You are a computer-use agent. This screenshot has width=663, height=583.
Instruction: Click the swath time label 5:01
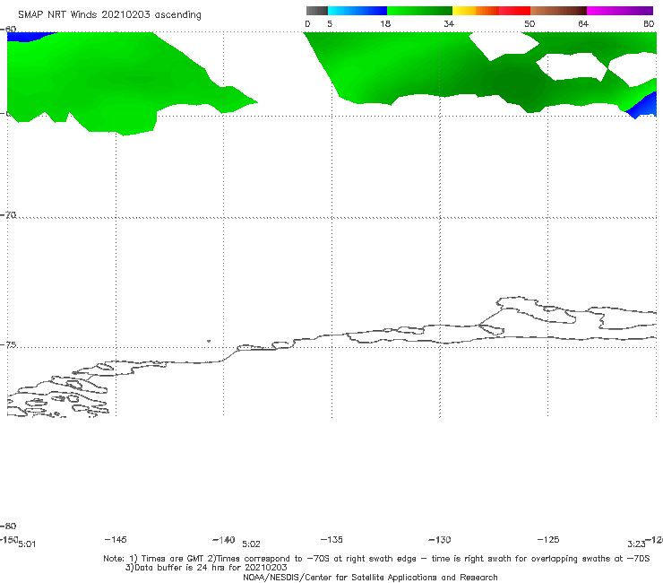[x=27, y=544]
